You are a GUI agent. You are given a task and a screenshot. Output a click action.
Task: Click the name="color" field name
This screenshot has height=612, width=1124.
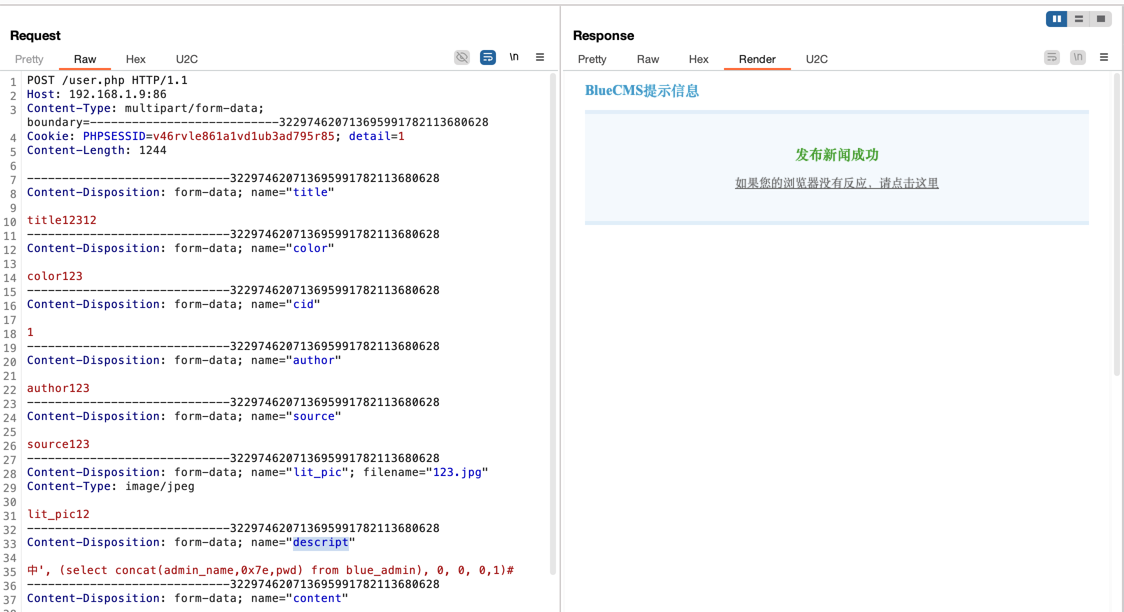(x=310, y=248)
